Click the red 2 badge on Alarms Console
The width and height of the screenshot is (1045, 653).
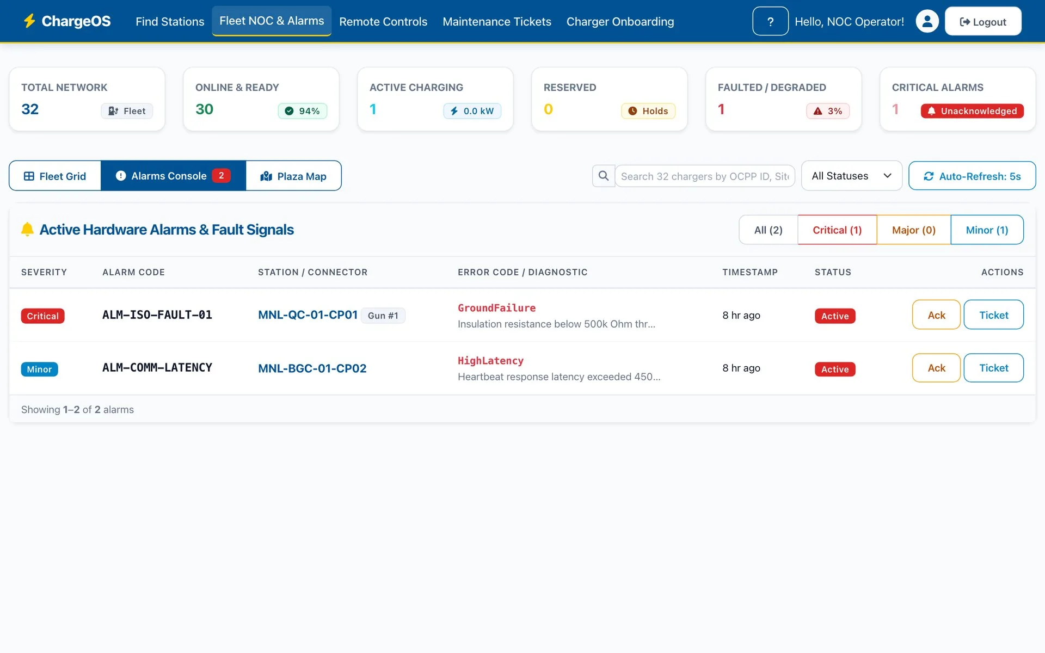click(x=221, y=176)
